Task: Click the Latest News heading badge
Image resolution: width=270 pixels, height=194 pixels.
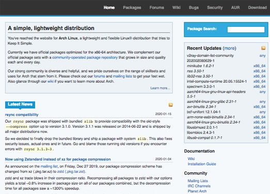Action: point(20,105)
